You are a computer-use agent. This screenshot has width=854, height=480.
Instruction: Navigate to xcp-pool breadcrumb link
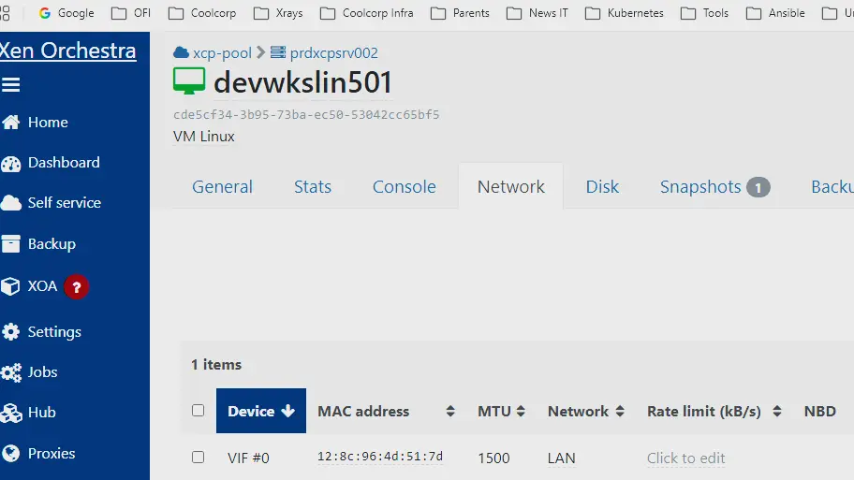[x=222, y=53]
